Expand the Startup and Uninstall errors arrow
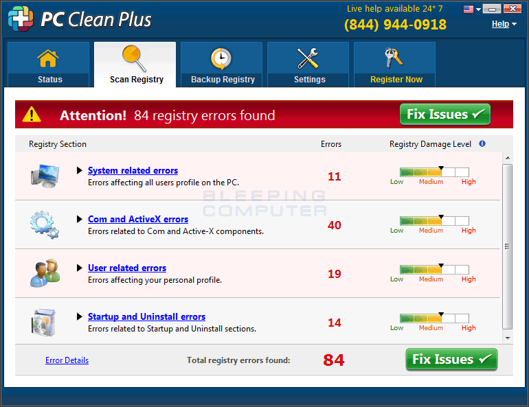529x407 pixels. [x=79, y=316]
